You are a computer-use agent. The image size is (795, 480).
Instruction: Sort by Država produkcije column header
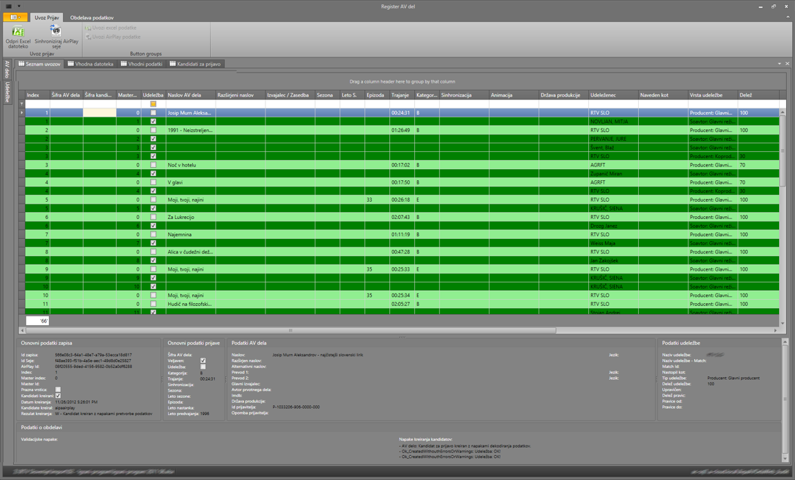[563, 95]
